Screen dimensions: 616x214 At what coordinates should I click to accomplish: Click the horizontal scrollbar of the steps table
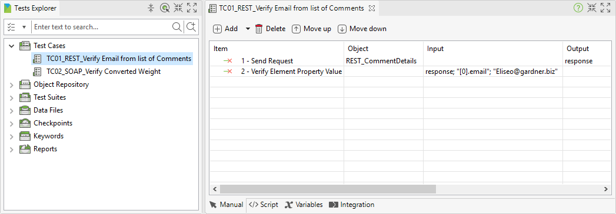(x=328, y=189)
